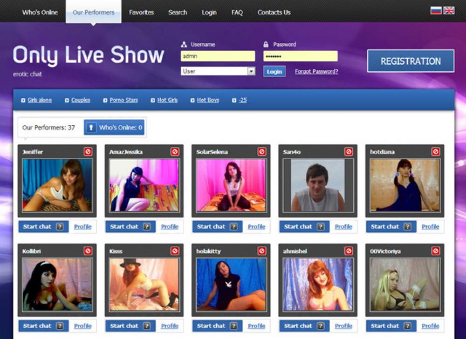This screenshot has height=339, width=466.
Task: Click the holakitty performer thumbnail
Action: click(x=231, y=285)
